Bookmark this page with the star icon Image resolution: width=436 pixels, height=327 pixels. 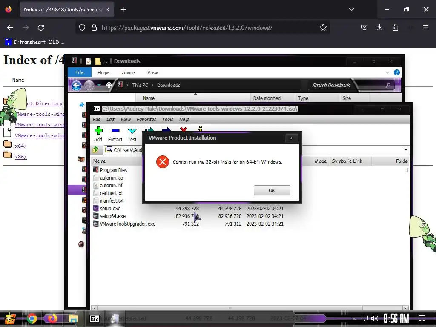click(323, 28)
